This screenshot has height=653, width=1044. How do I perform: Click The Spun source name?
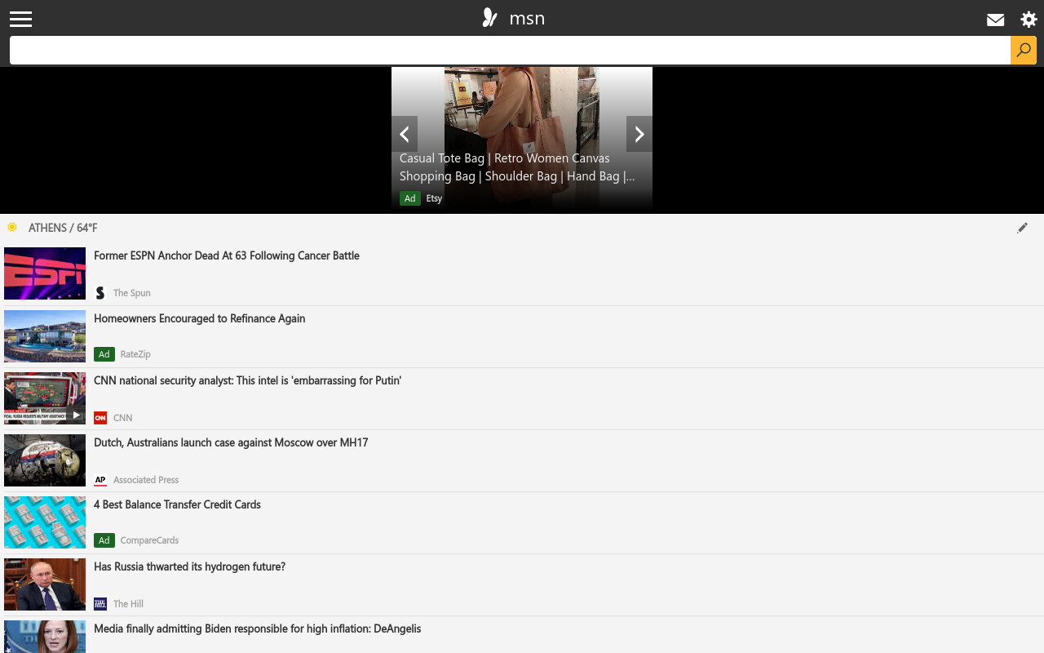pyautogui.click(x=132, y=293)
